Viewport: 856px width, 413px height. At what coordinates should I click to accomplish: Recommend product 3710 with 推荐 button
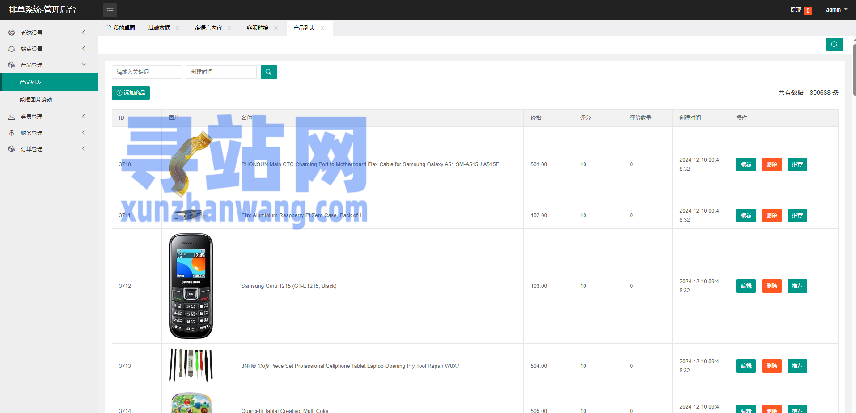[797, 164]
